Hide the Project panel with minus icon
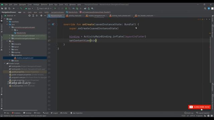Screen dimensions: 214x120 pos(45,16)
